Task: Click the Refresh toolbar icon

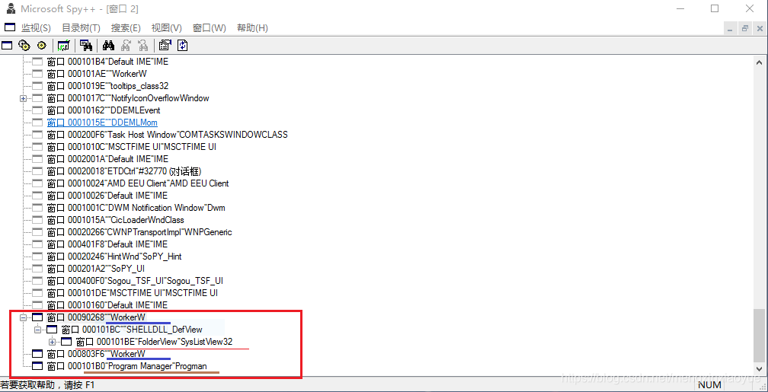Action: [183, 46]
